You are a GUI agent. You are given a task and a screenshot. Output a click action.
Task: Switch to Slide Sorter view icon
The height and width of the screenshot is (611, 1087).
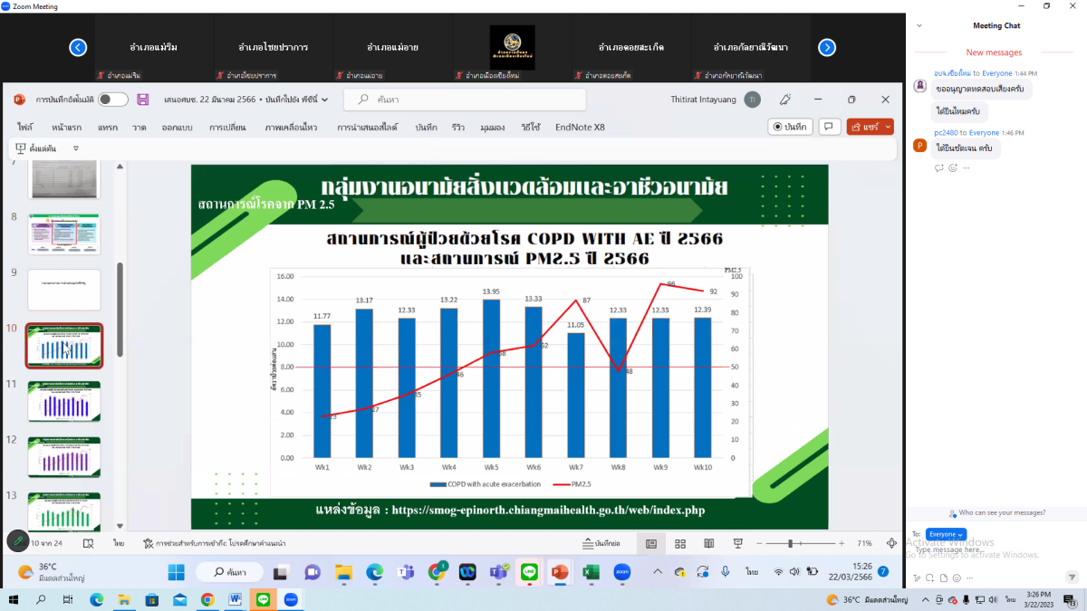coord(680,543)
